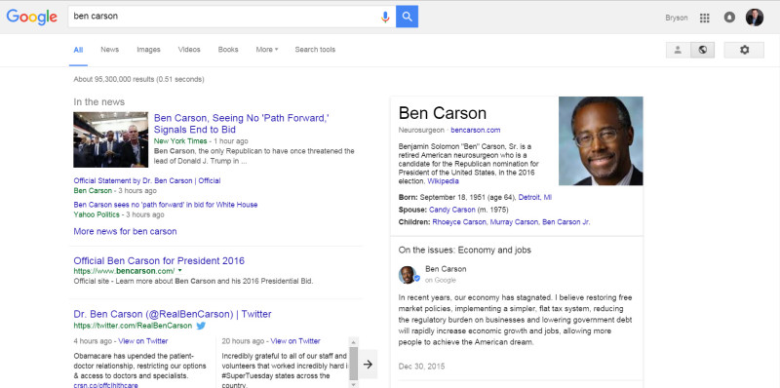Open Official Ben Carson for President 2016
This screenshot has height=388, width=780.
(x=159, y=260)
